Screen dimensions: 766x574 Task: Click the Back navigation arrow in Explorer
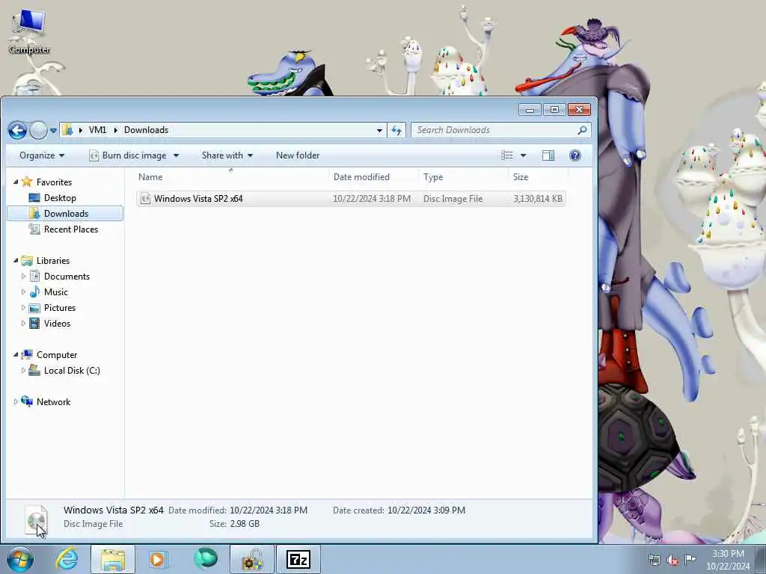(18, 130)
